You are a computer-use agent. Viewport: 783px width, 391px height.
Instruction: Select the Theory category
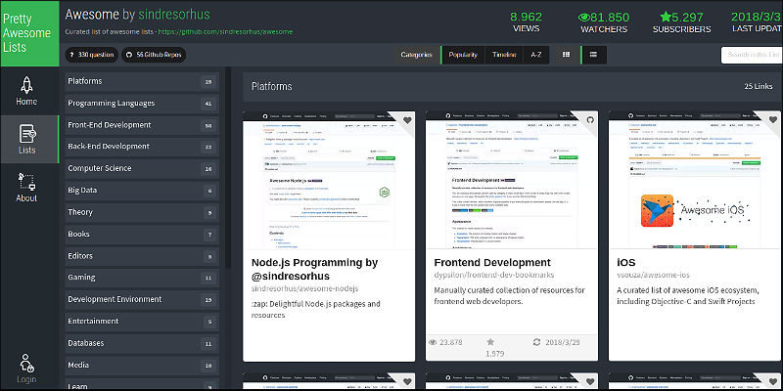click(x=142, y=212)
